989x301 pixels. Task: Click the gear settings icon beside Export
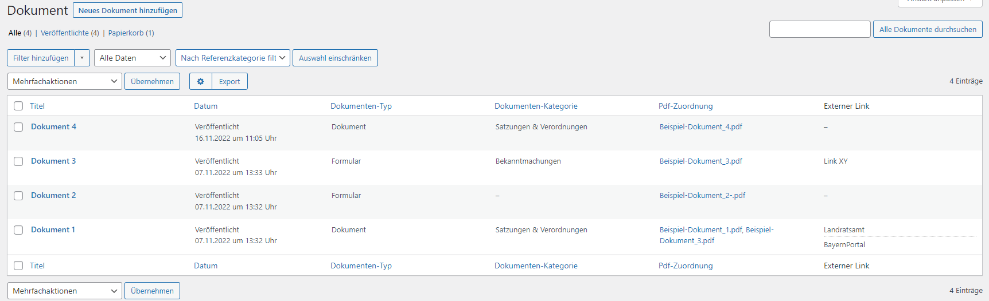(x=200, y=81)
